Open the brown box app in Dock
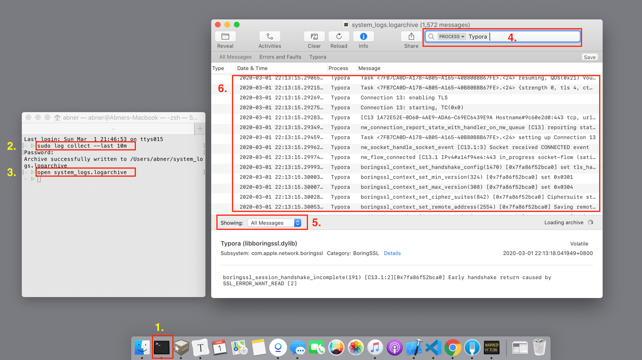The height and width of the screenshot is (360, 642). tap(181, 348)
